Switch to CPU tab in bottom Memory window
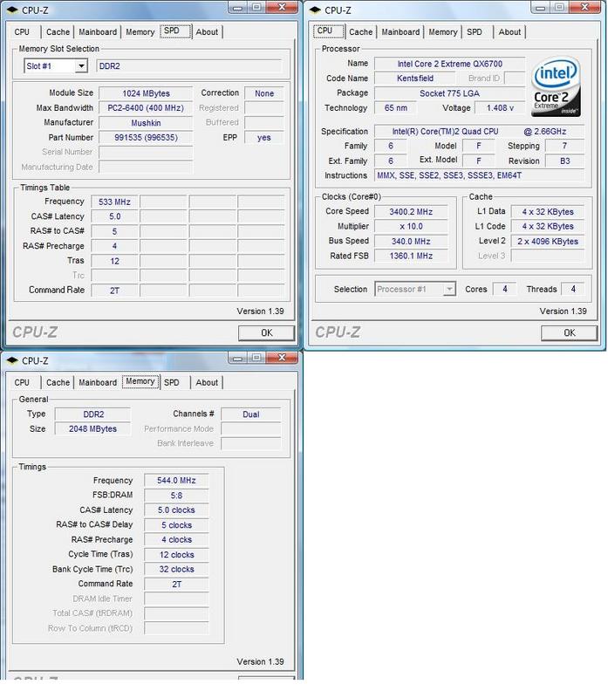Viewport: 608px width, 698px height. [22, 383]
